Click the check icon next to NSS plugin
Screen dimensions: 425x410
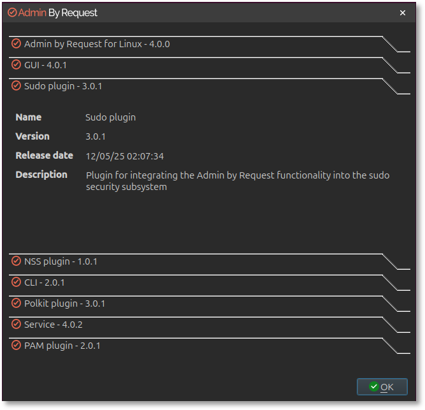coord(17,261)
